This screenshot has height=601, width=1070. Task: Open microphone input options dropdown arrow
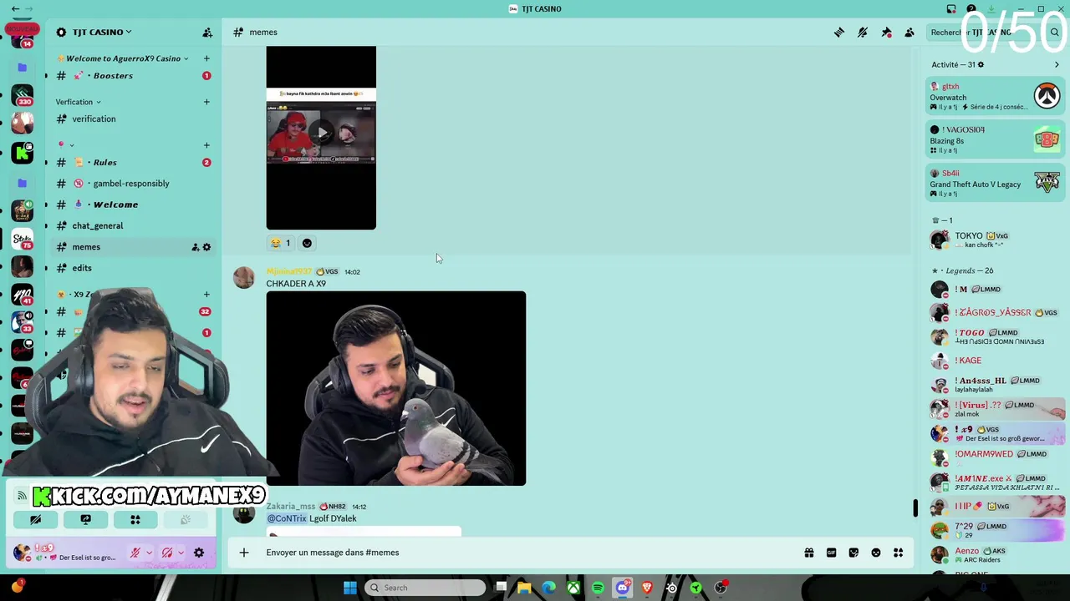pos(150,553)
